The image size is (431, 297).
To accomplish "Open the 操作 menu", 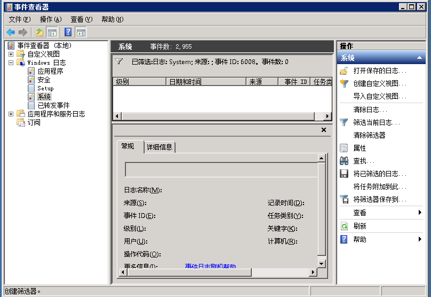I will click(x=51, y=19).
